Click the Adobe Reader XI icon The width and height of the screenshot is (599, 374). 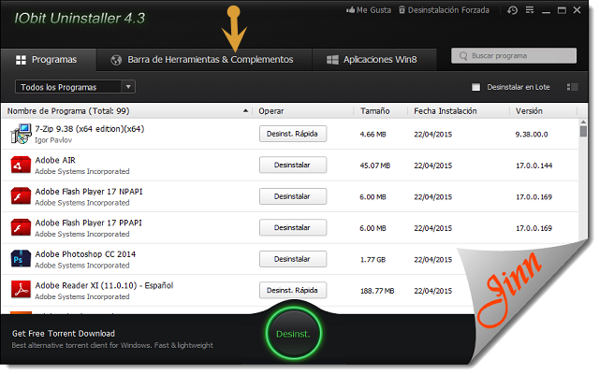point(21,289)
